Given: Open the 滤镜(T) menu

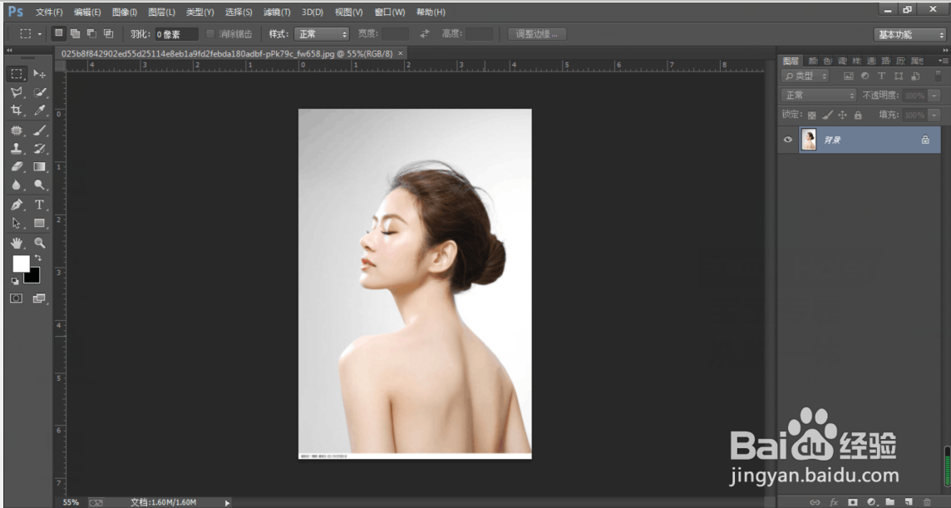Looking at the screenshot, I should pos(277,12).
